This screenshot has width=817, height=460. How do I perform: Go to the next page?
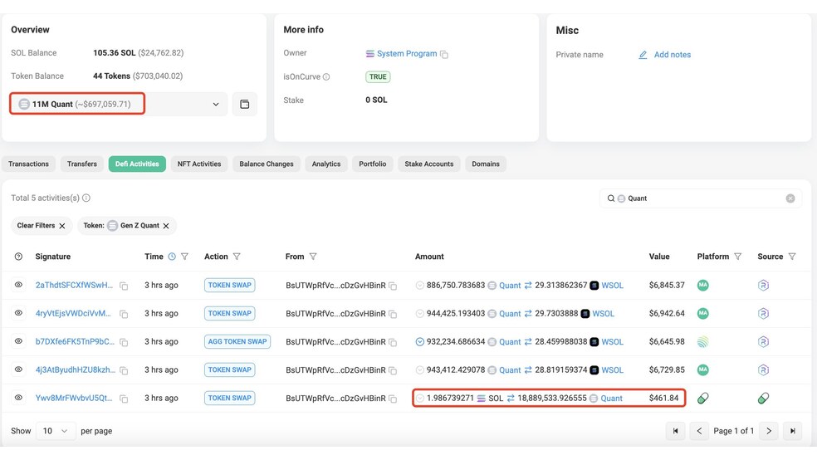(769, 431)
